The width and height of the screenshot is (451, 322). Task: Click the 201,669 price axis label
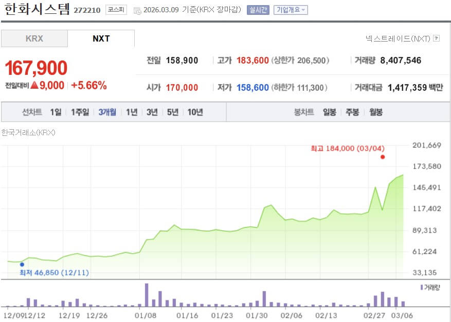[426, 145]
